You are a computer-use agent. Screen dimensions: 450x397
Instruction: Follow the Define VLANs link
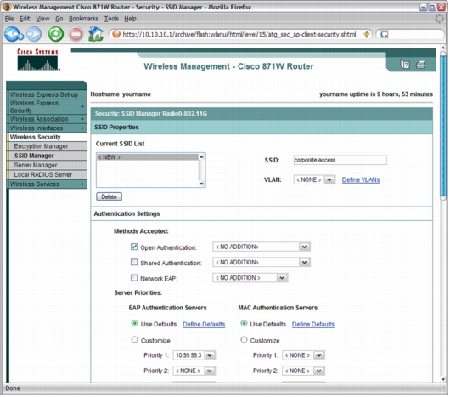point(361,180)
